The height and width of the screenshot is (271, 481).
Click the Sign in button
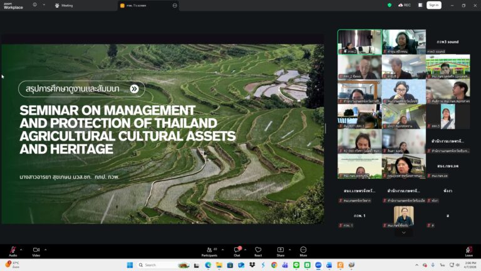click(433, 5)
